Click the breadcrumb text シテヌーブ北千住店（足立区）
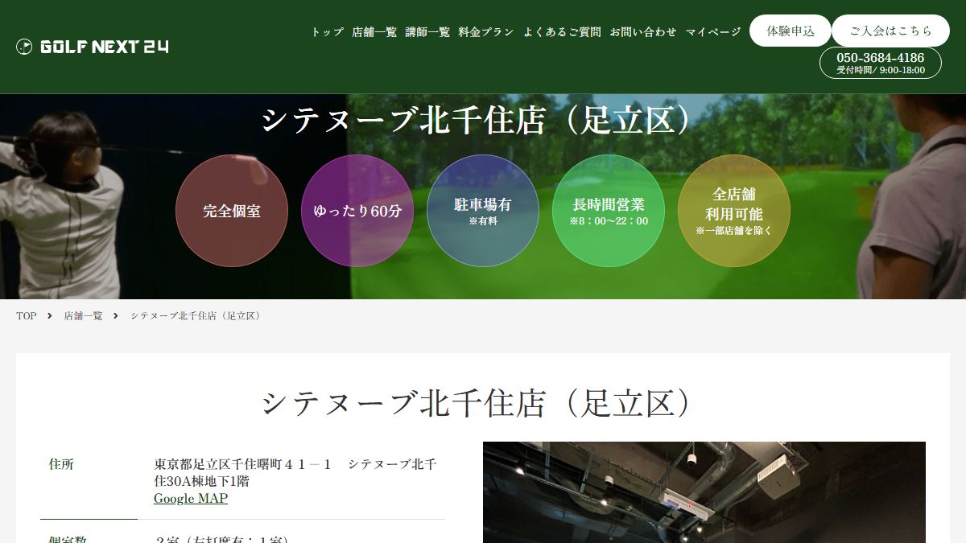Viewport: 966px width, 543px height. click(x=196, y=316)
